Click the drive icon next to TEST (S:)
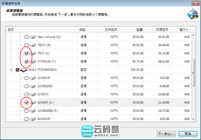201x140 pixels. click(33, 53)
